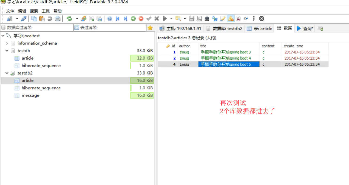This screenshot has width=349, height=185.
Task: Select cell 手摸手教你开发spring boot 4
Action: click(229, 58)
